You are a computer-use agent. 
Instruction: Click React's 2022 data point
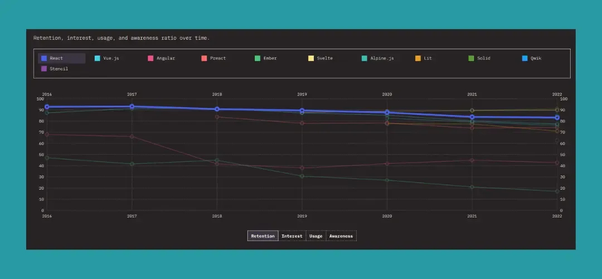click(x=557, y=118)
